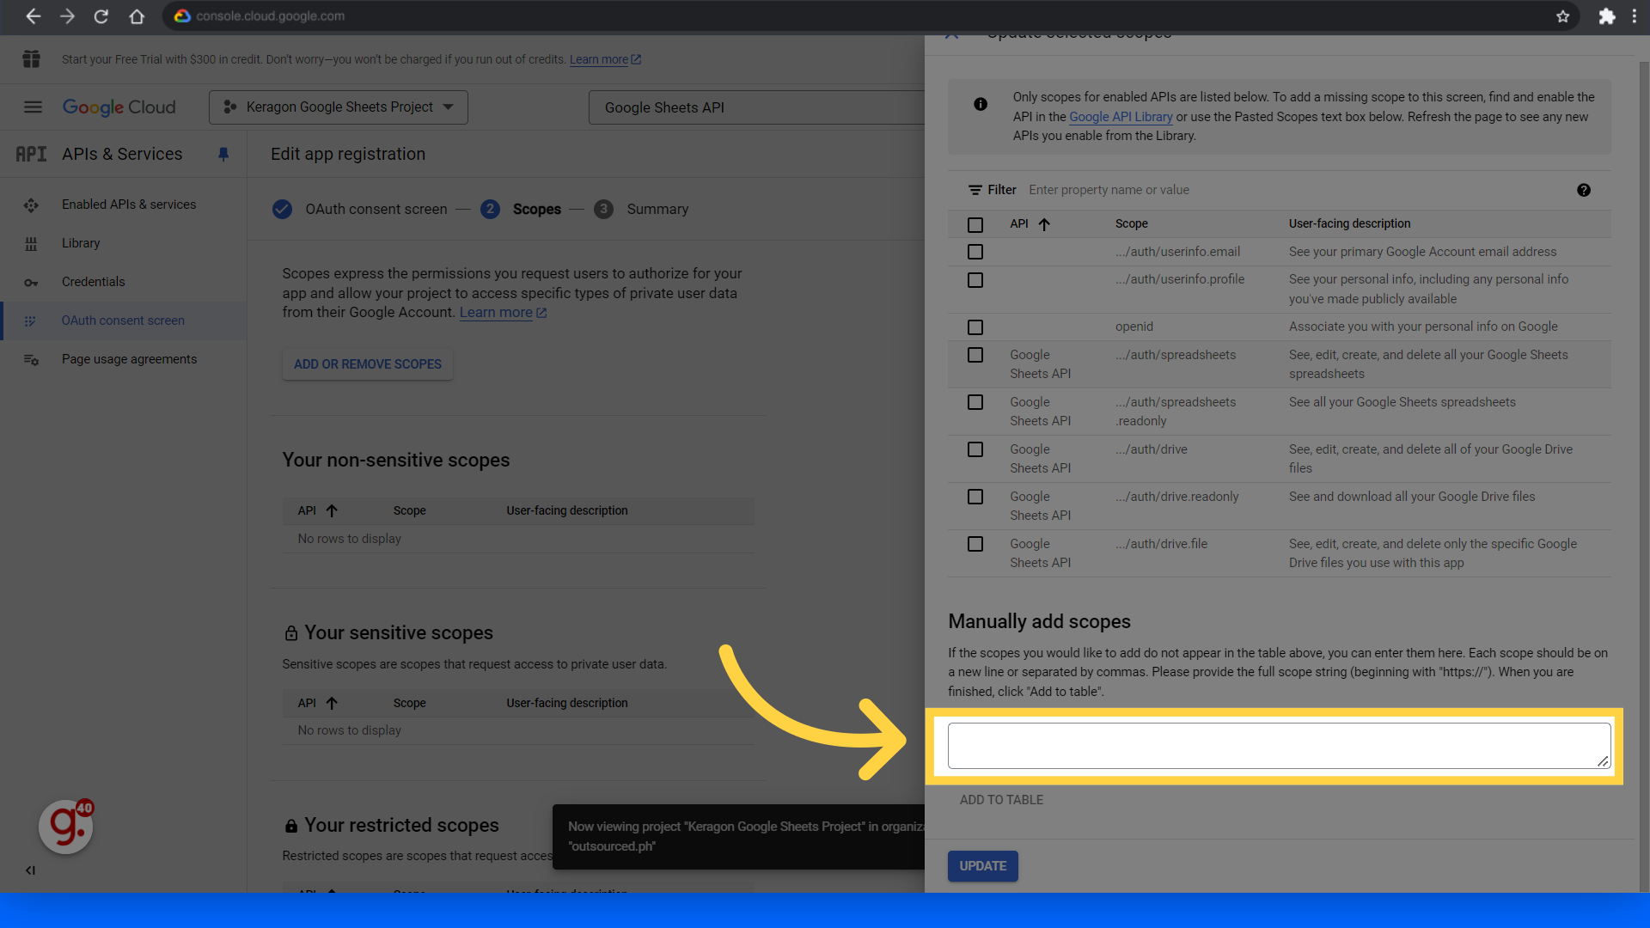Image resolution: width=1650 pixels, height=928 pixels.
Task: Click the User-facing description column header in panel
Action: [x=1349, y=223]
